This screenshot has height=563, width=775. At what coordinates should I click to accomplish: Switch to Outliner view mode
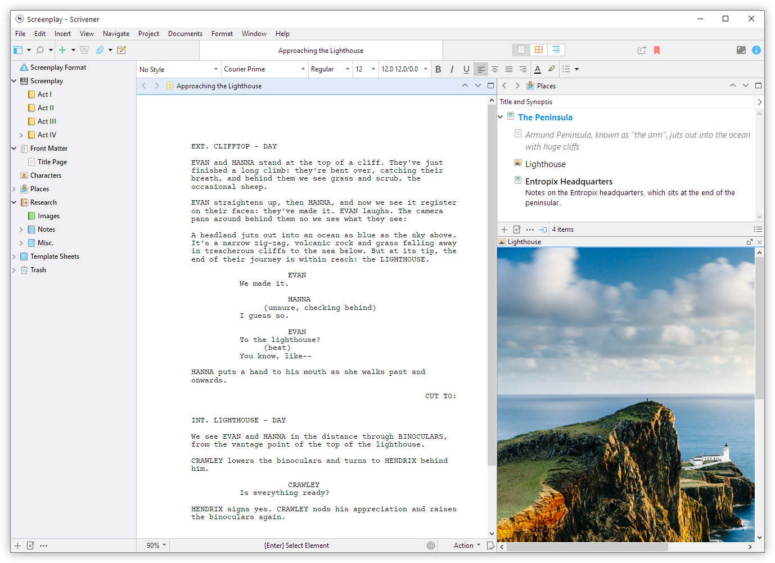[556, 49]
